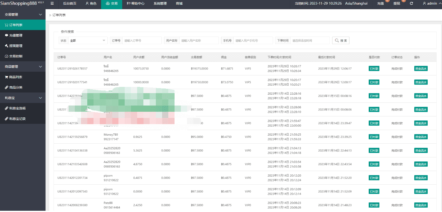The height and width of the screenshot is (212, 442).
Task: Click 充值 notification in top bar
Action: (x=381, y=3)
